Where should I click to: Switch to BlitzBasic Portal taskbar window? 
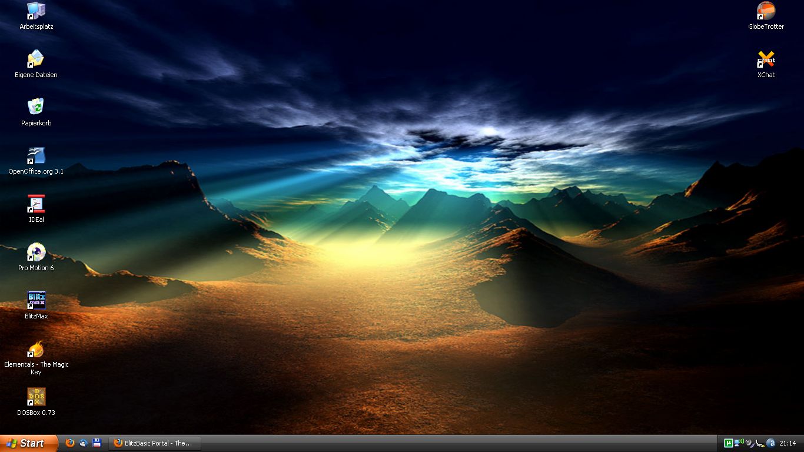pos(154,443)
